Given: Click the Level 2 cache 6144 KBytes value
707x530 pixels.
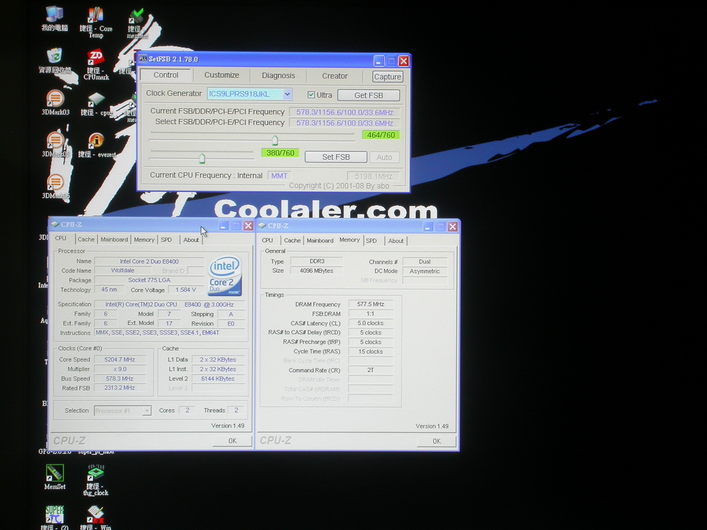Looking at the screenshot, I should (218, 378).
